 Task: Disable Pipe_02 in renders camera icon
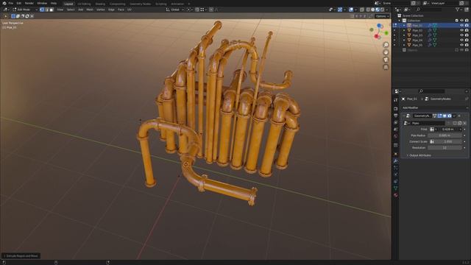click(467, 30)
